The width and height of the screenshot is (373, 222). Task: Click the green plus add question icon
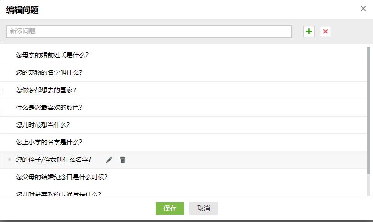click(x=309, y=31)
